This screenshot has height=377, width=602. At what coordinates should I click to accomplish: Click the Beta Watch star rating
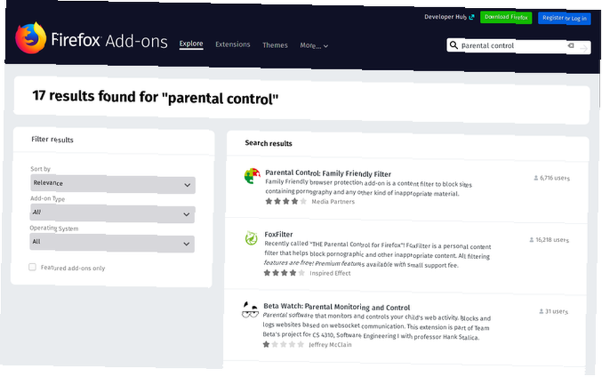point(284,344)
